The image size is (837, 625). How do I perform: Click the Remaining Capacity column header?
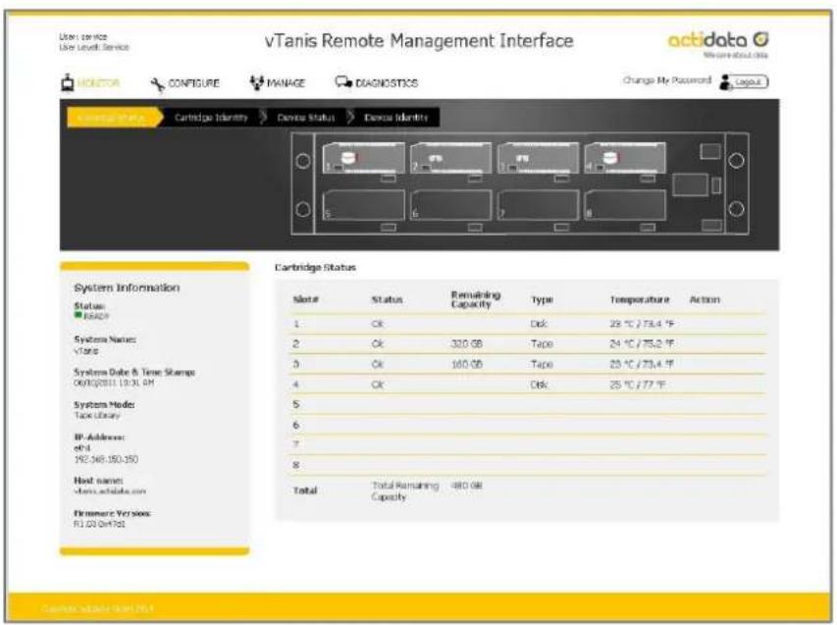click(x=475, y=299)
